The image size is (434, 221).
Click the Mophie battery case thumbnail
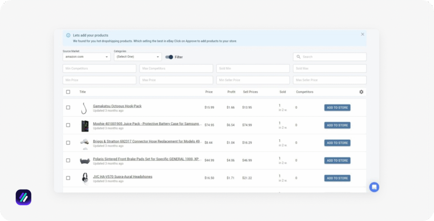pyautogui.click(x=85, y=126)
